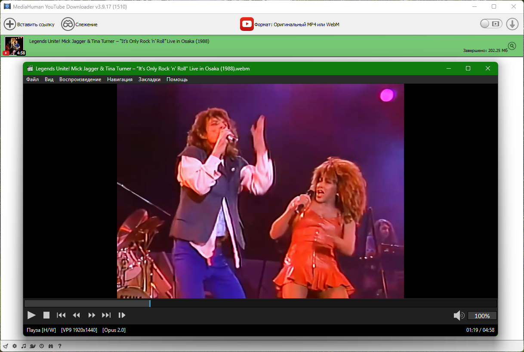Click the broom icon in the bottom status bar
This screenshot has width=524, height=352.
coord(5,346)
